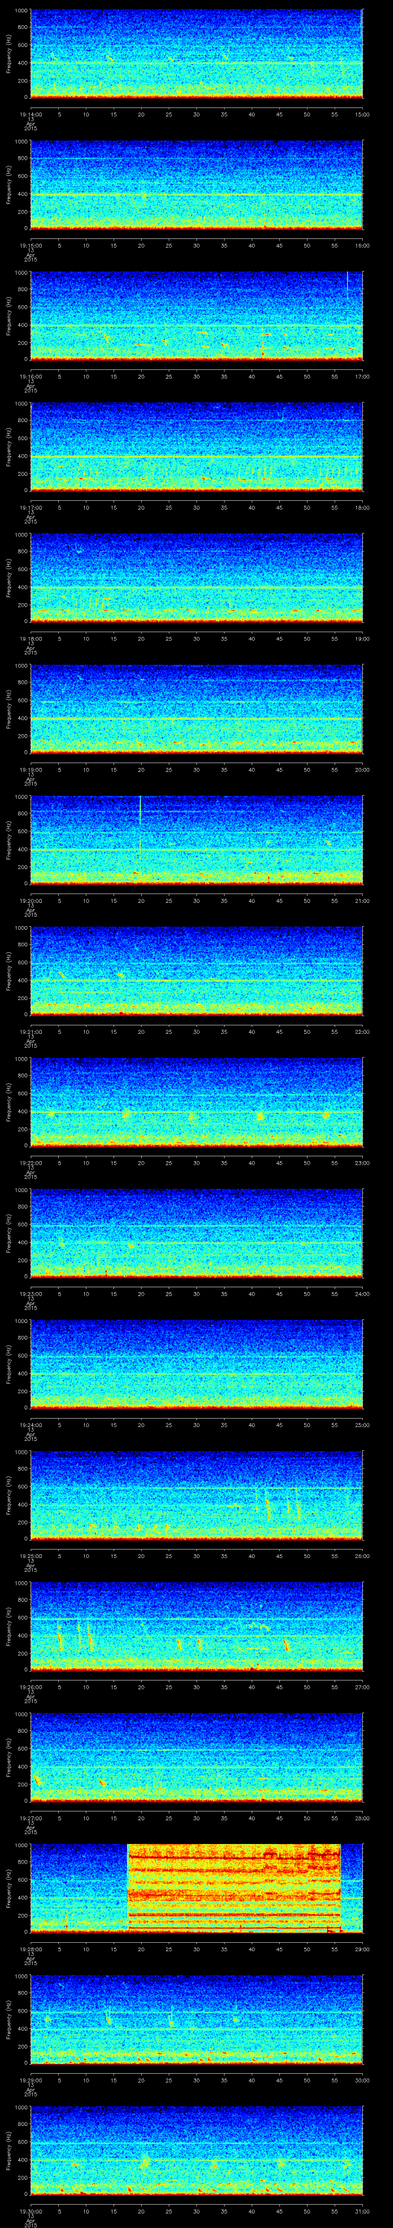The height and width of the screenshot is (2228, 393).
Task: Select the spectrogram panel starting at 19:27:00
Action: point(196,1758)
